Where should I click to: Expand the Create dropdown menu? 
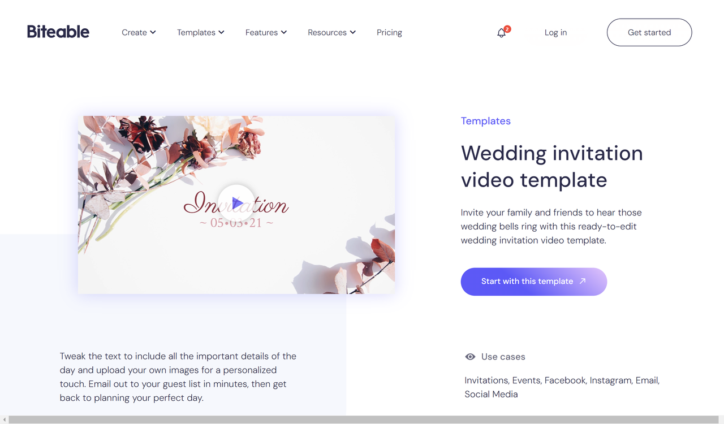(138, 32)
